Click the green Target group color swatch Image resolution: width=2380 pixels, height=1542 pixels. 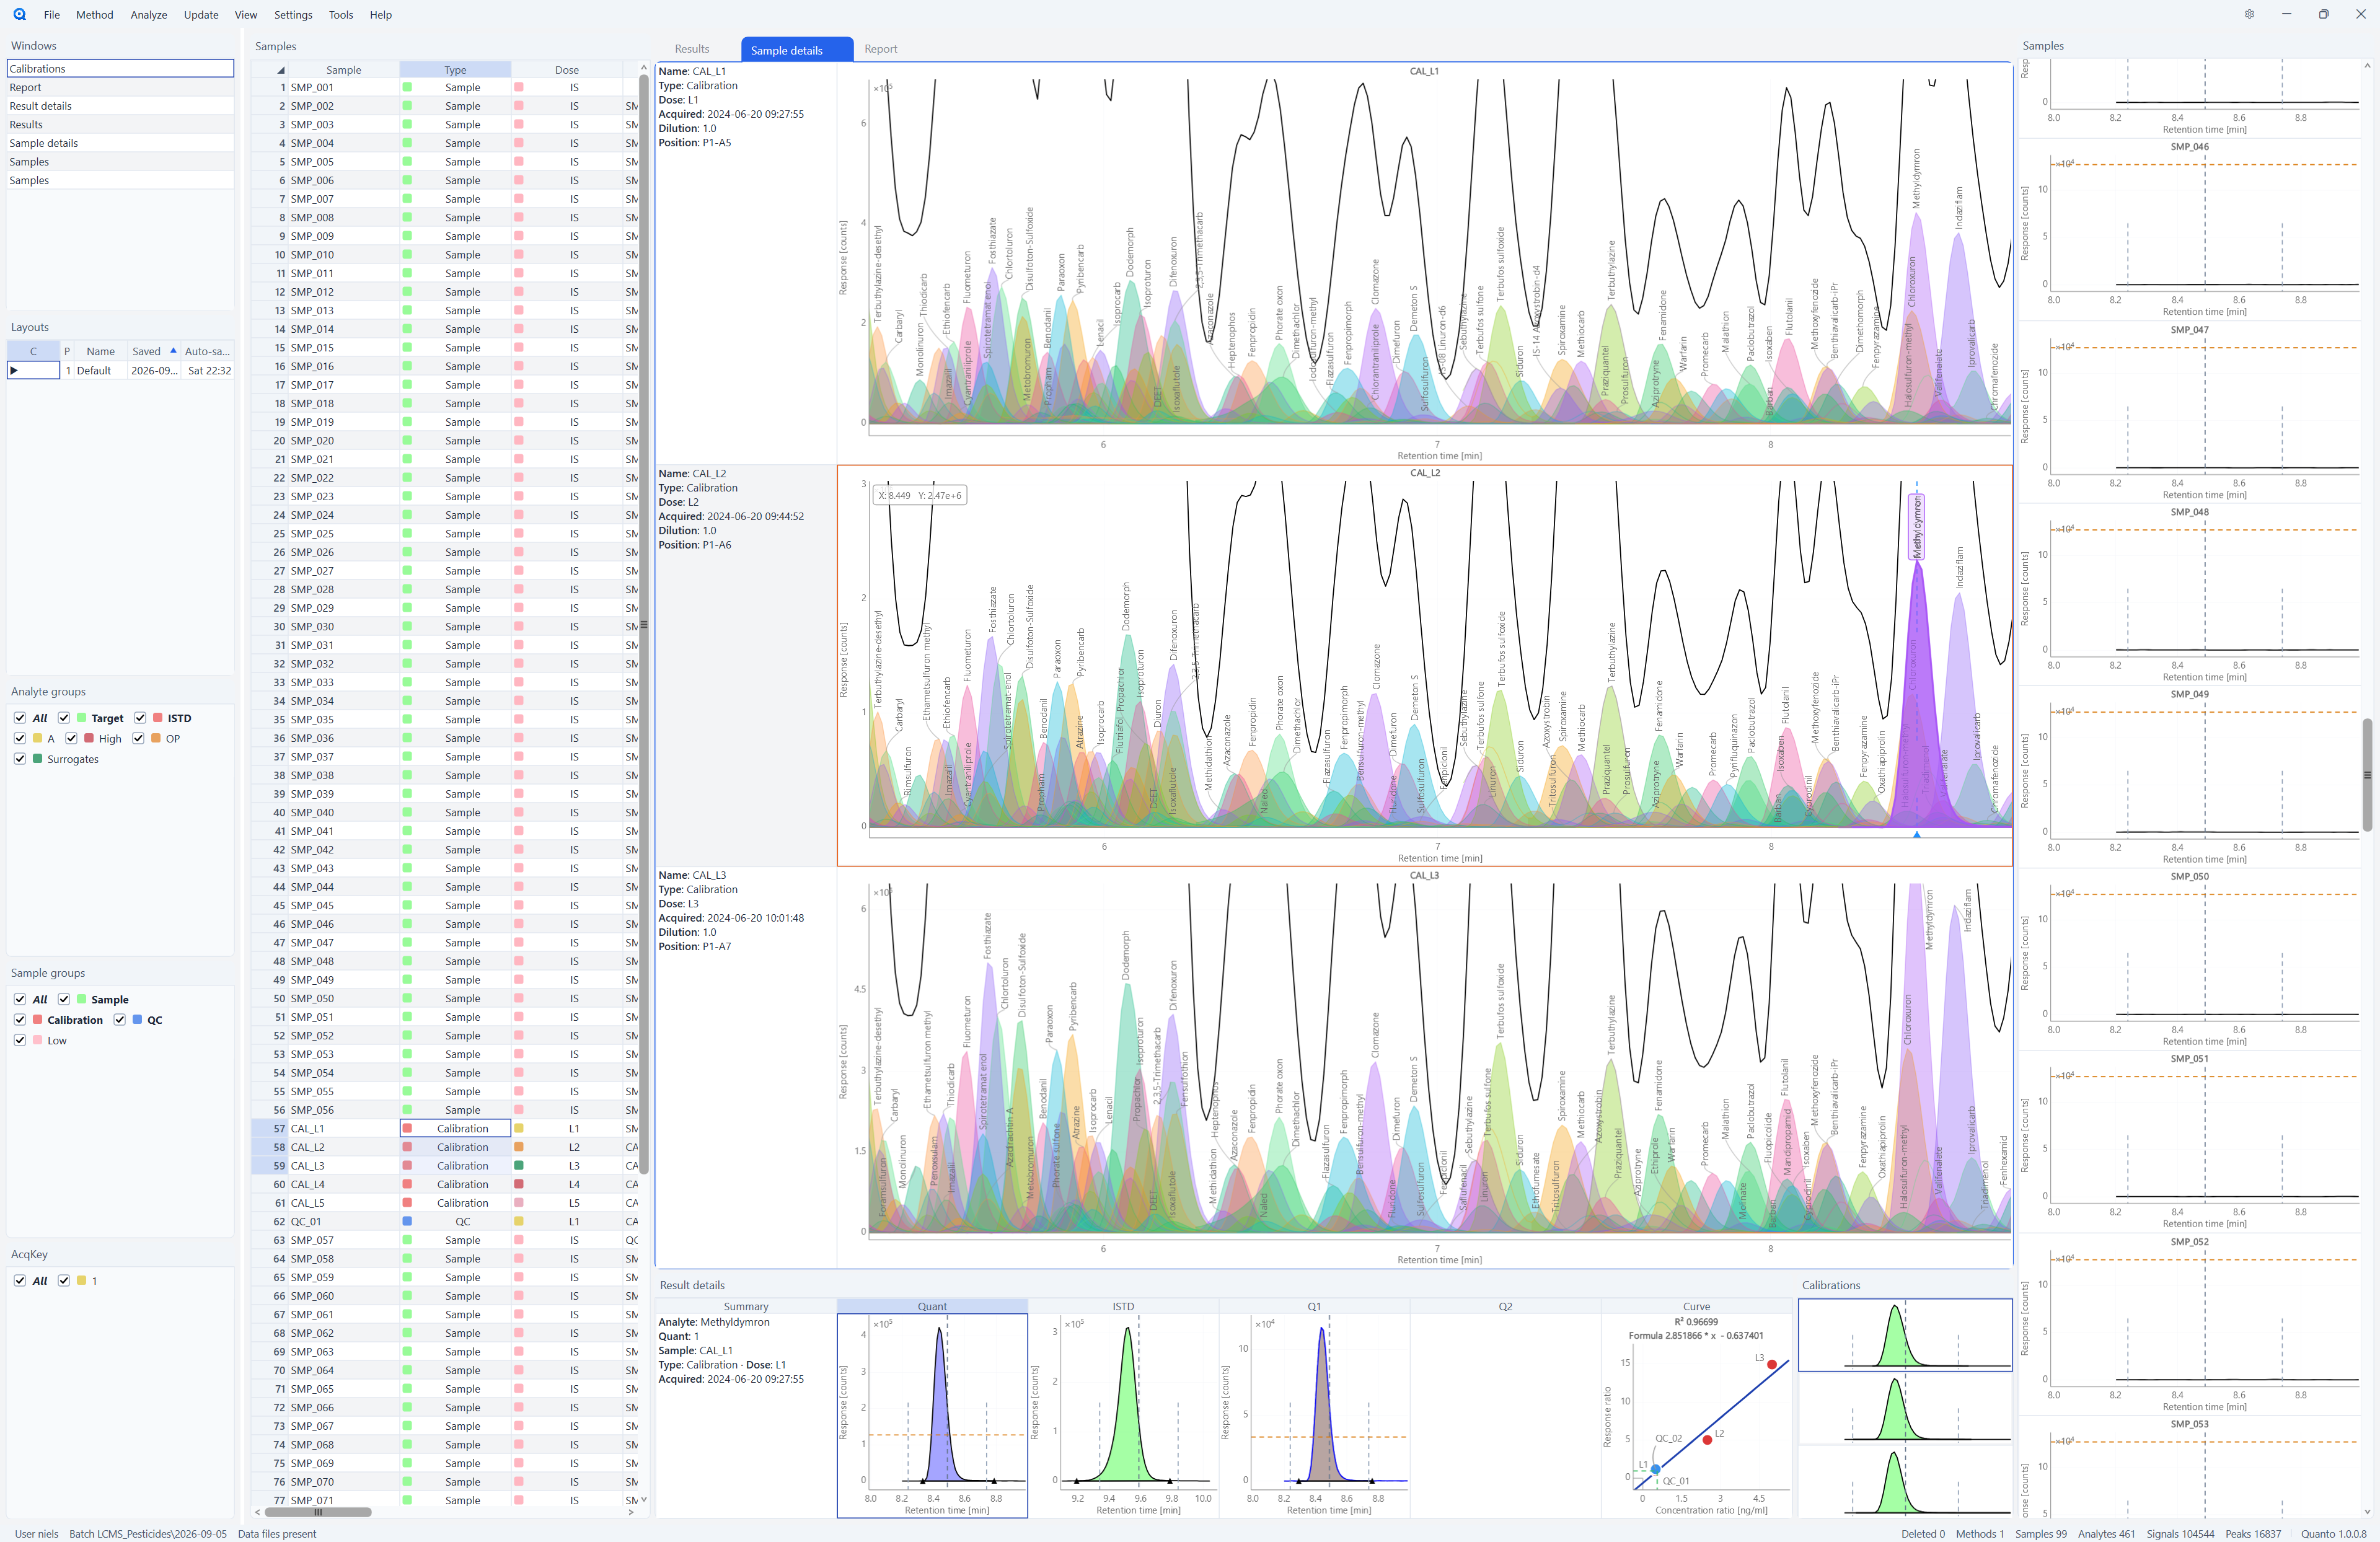click(x=82, y=718)
